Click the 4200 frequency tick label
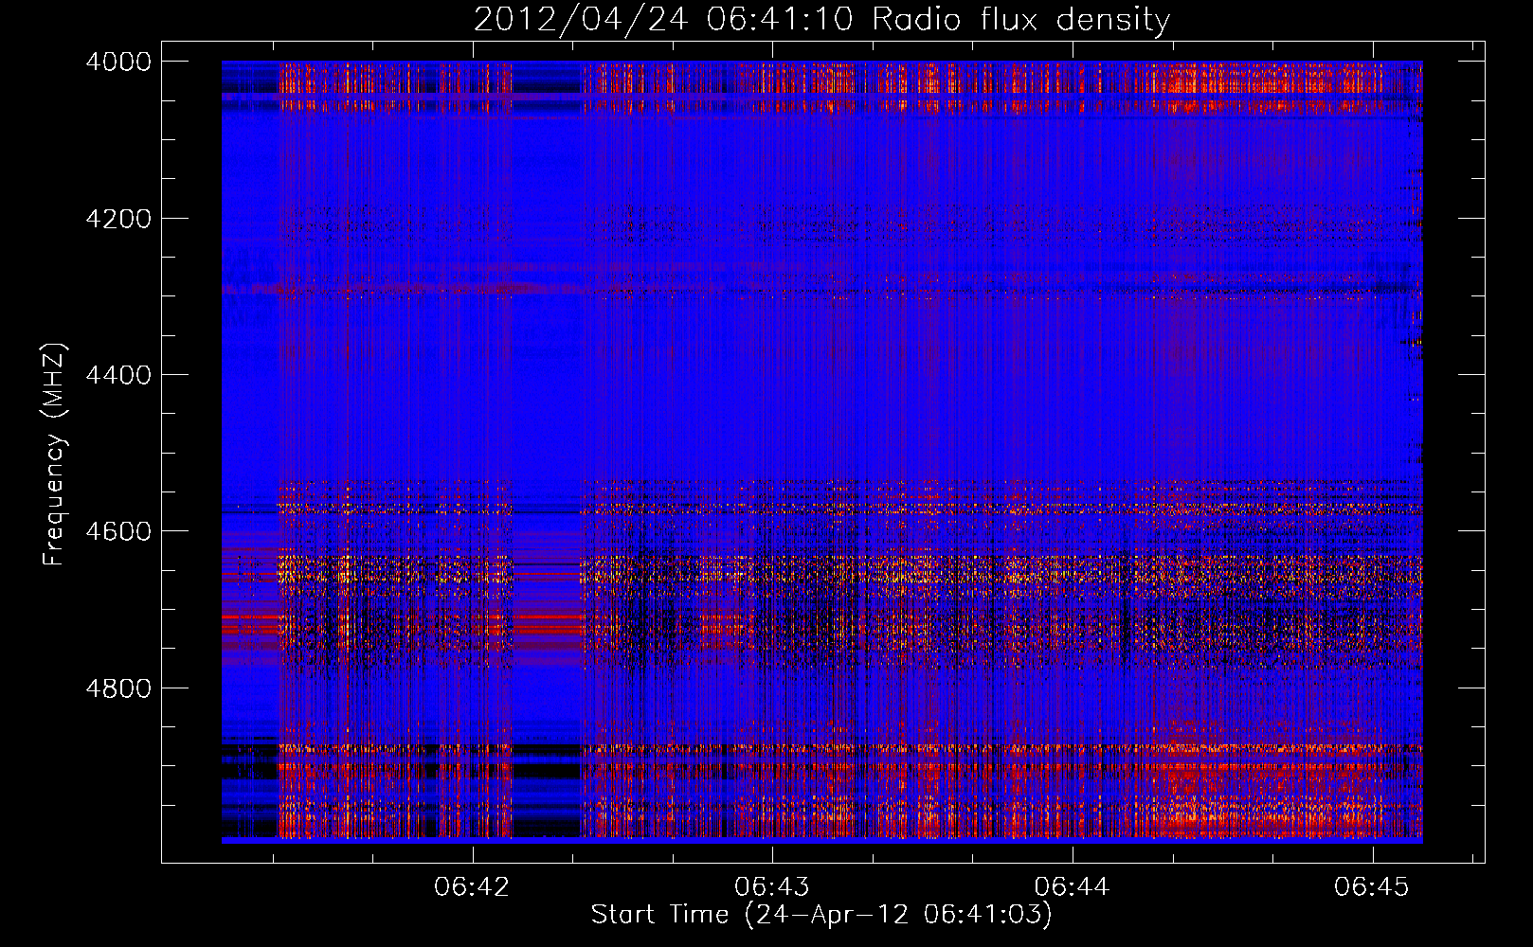Image resolution: width=1533 pixels, height=947 pixels. (x=118, y=219)
